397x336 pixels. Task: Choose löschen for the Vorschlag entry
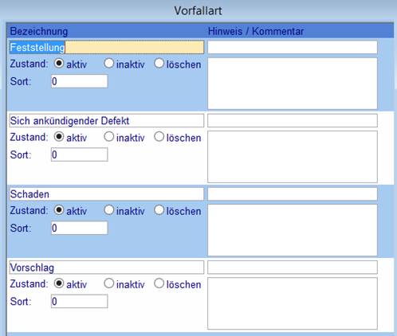pos(159,283)
